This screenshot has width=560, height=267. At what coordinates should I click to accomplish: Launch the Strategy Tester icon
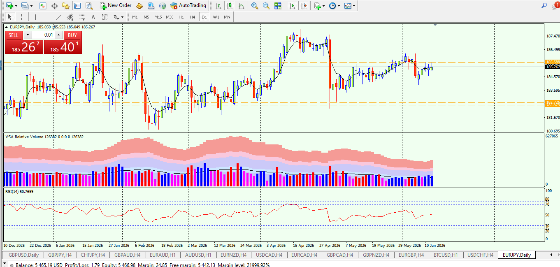88,5
